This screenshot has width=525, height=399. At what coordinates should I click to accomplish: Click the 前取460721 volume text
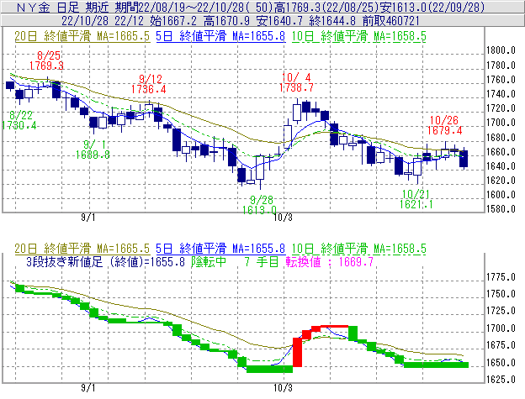point(391,21)
